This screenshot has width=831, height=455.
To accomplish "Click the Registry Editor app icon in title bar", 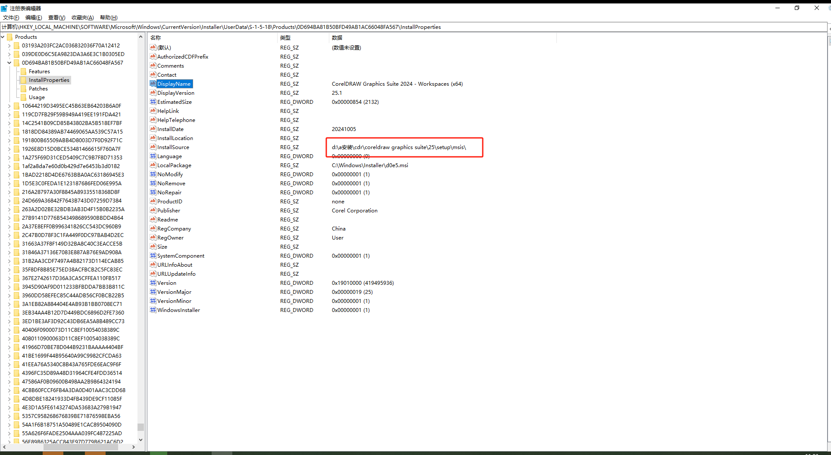I will [x=4, y=8].
